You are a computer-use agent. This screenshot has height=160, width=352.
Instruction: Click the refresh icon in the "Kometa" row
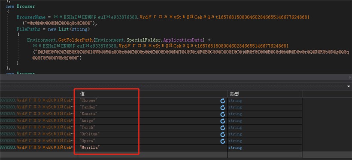(223, 114)
